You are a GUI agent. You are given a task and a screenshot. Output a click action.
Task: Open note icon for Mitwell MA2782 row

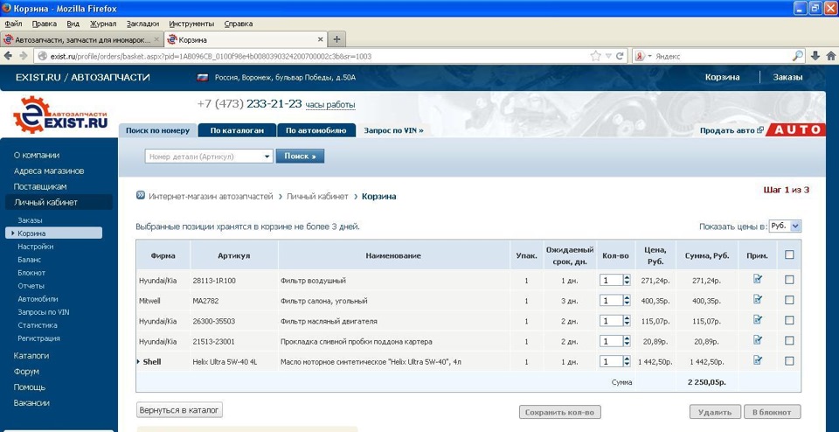point(757,299)
